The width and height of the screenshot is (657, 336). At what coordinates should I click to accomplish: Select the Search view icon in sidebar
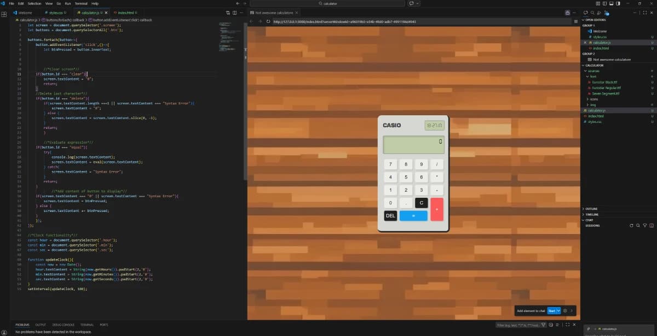click(x=592, y=12)
